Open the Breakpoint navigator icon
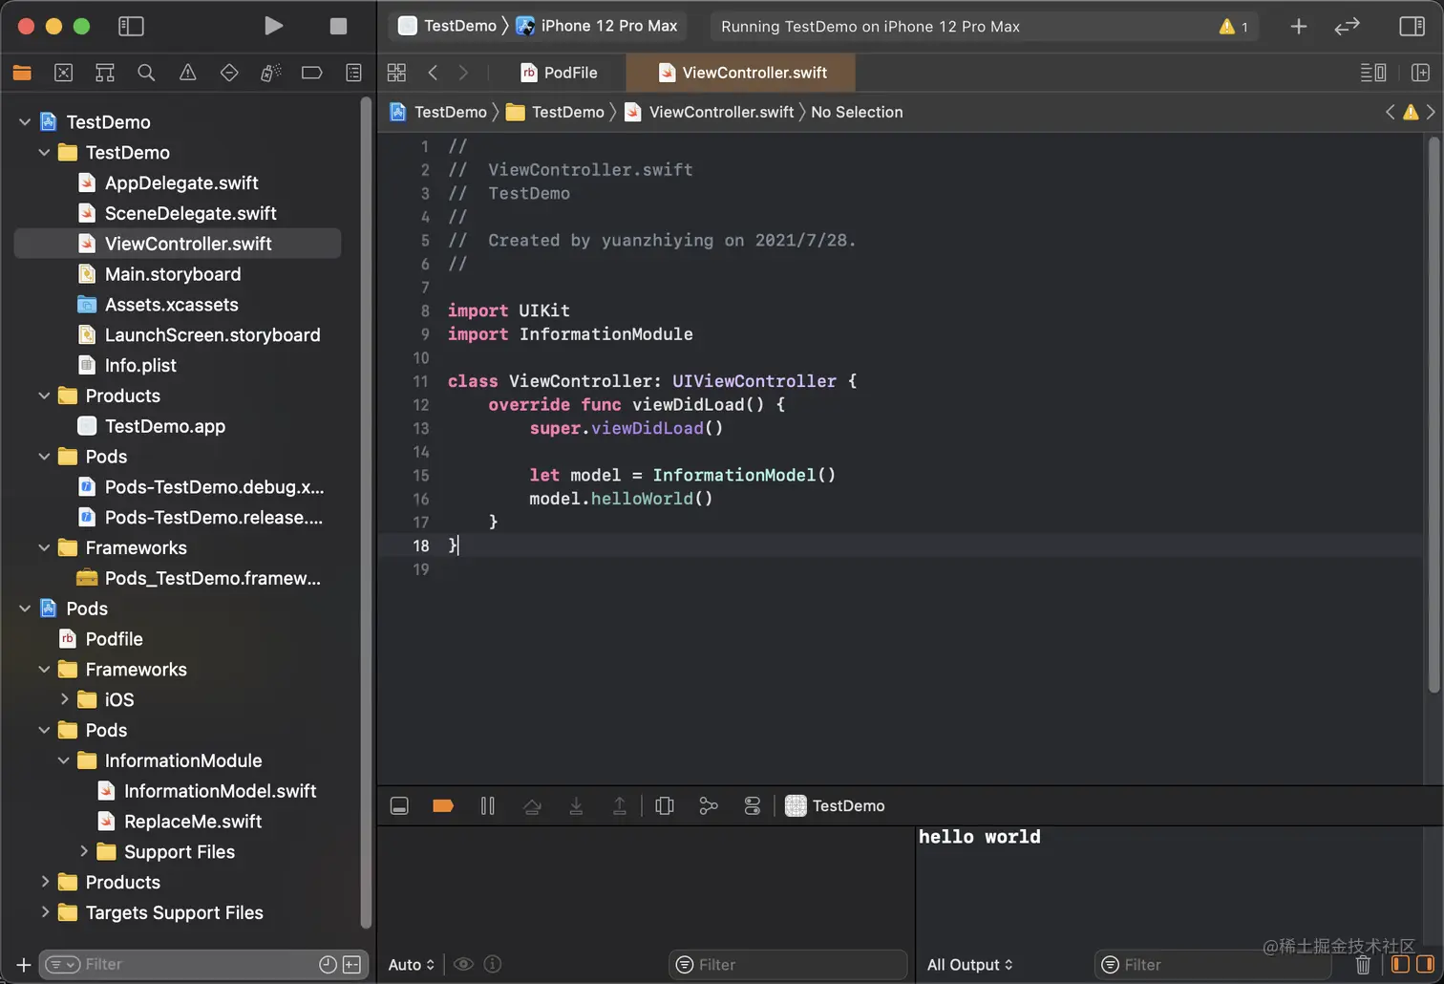1444x984 pixels. [x=311, y=73]
